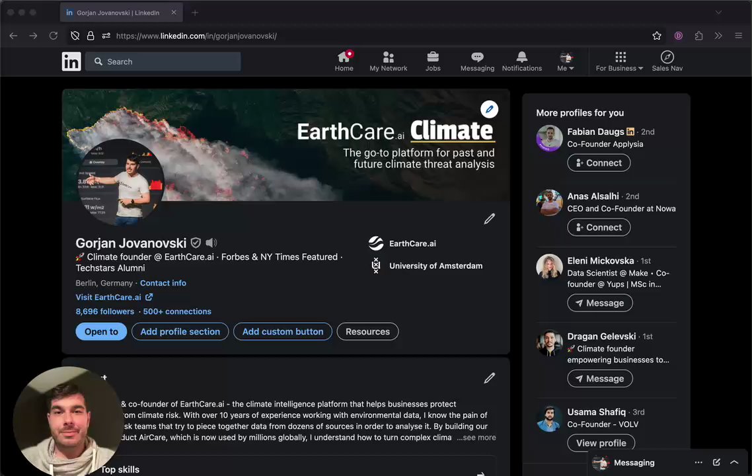Click Add profile section button
This screenshot has height=476, width=752.
coord(180,332)
